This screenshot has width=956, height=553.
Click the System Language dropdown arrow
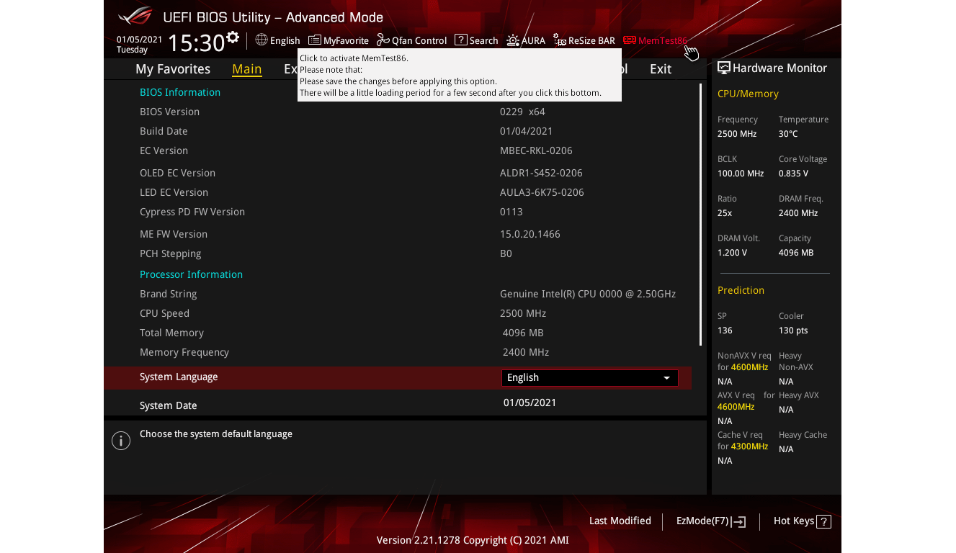pos(666,377)
